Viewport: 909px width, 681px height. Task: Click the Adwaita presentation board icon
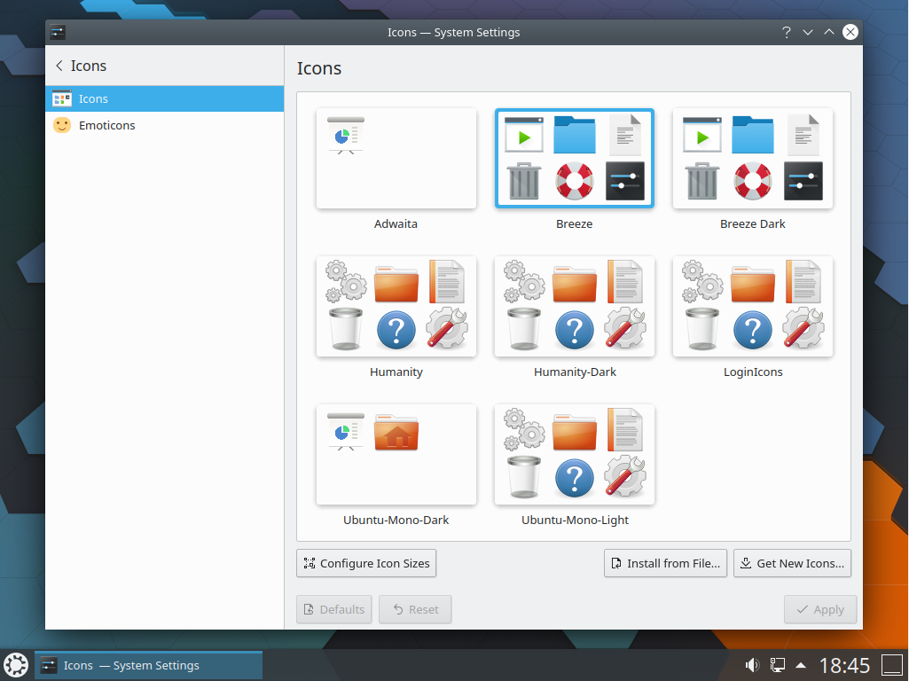(x=346, y=136)
